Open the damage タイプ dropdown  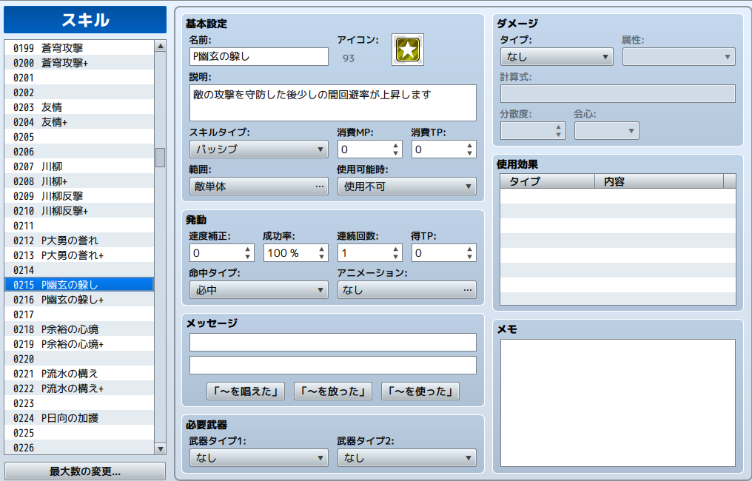556,57
